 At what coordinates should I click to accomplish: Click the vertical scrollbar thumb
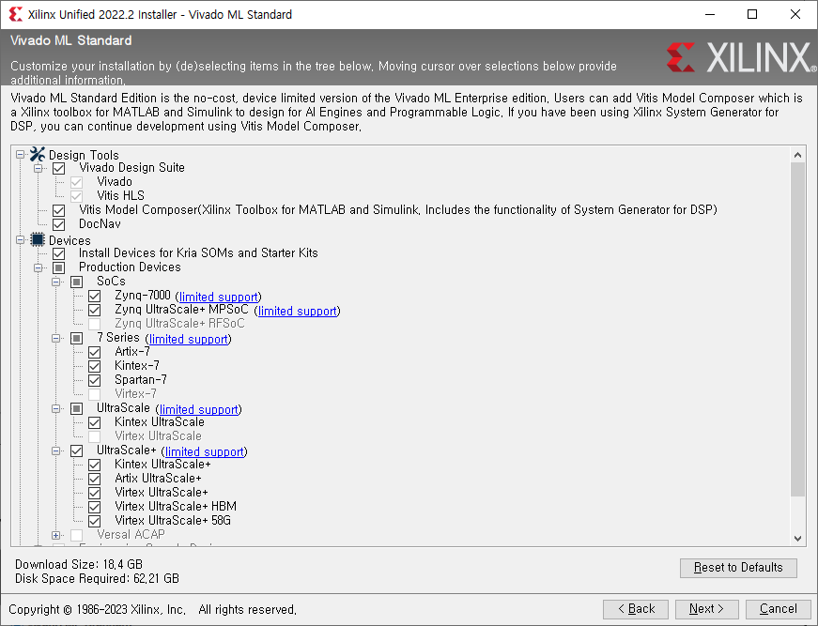pos(797,328)
